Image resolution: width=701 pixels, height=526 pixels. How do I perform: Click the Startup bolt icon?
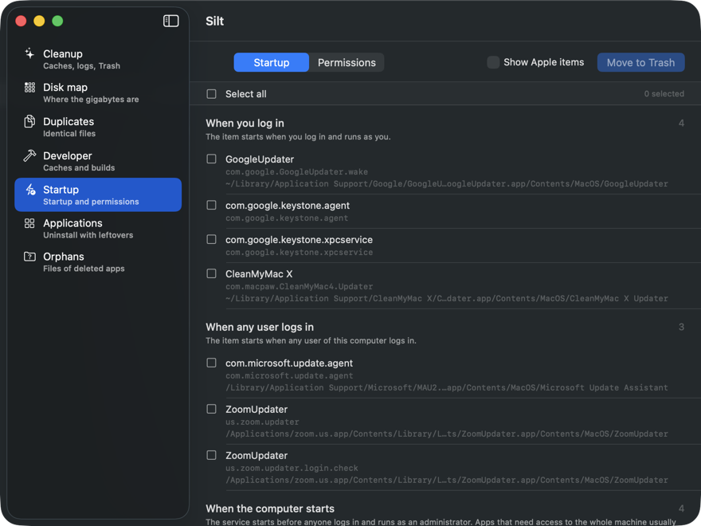pos(30,190)
